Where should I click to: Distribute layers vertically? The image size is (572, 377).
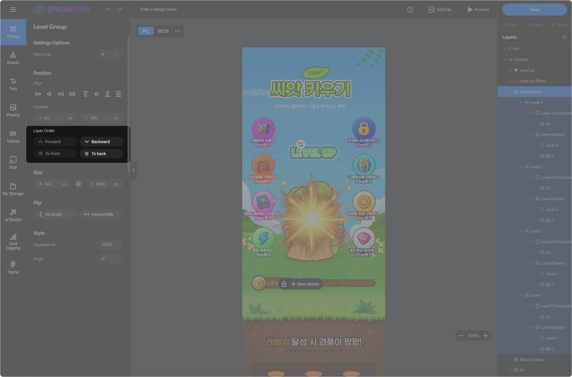pyautogui.click(x=119, y=94)
